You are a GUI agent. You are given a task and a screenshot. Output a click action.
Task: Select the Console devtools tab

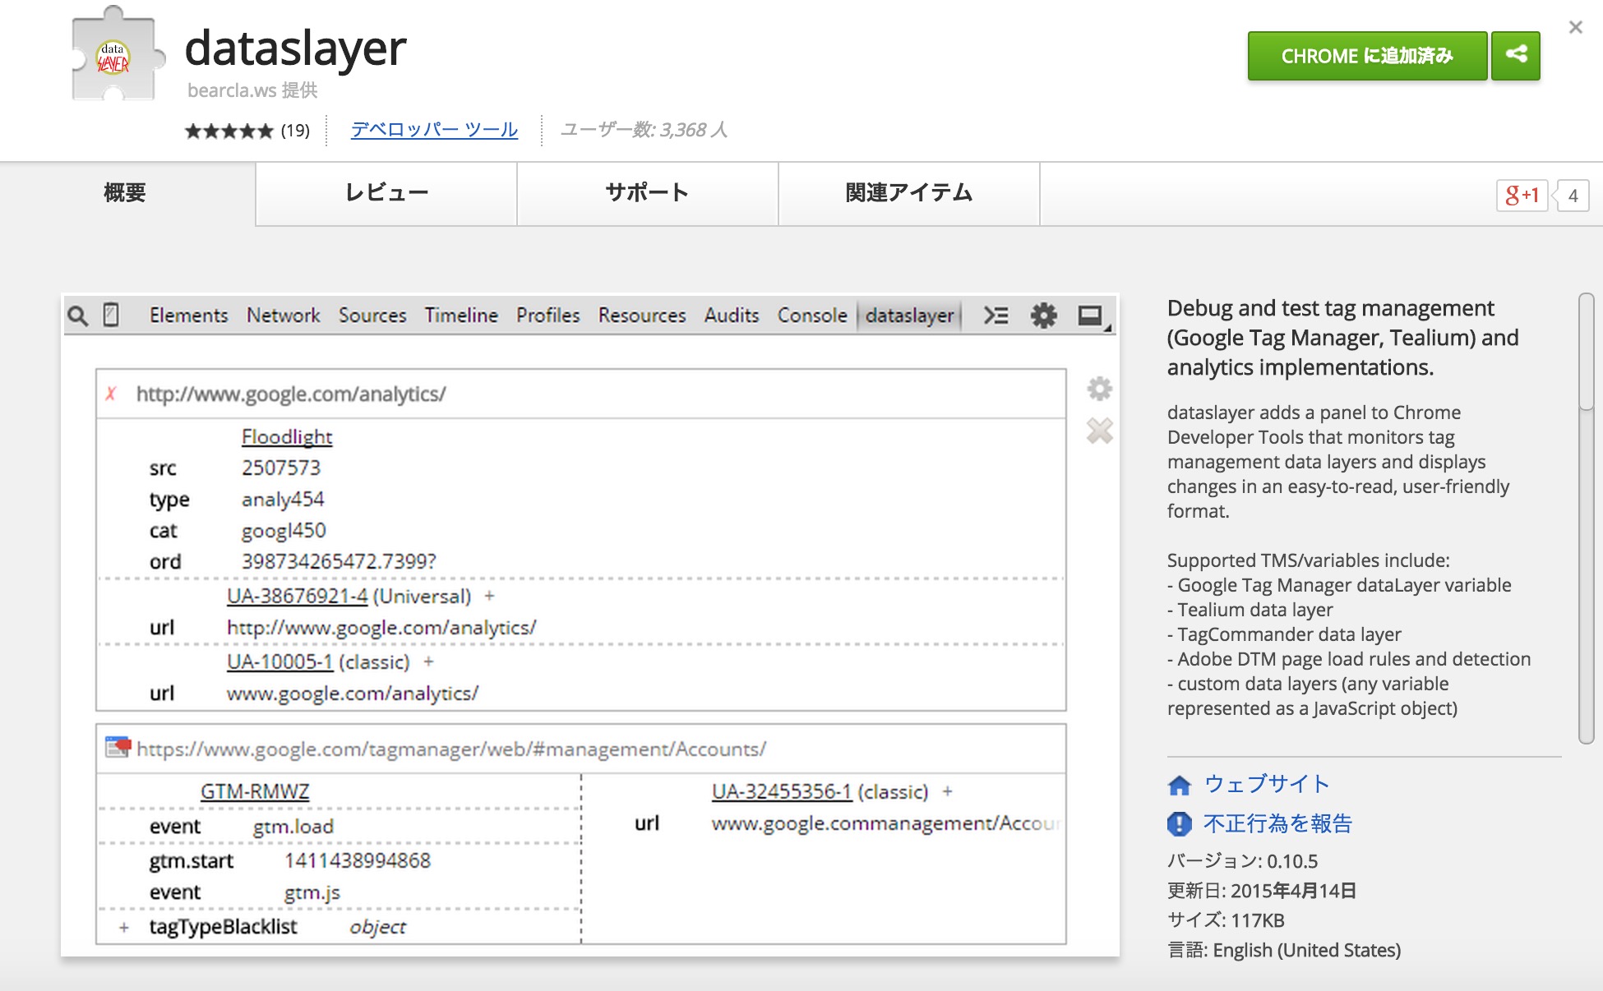(812, 315)
